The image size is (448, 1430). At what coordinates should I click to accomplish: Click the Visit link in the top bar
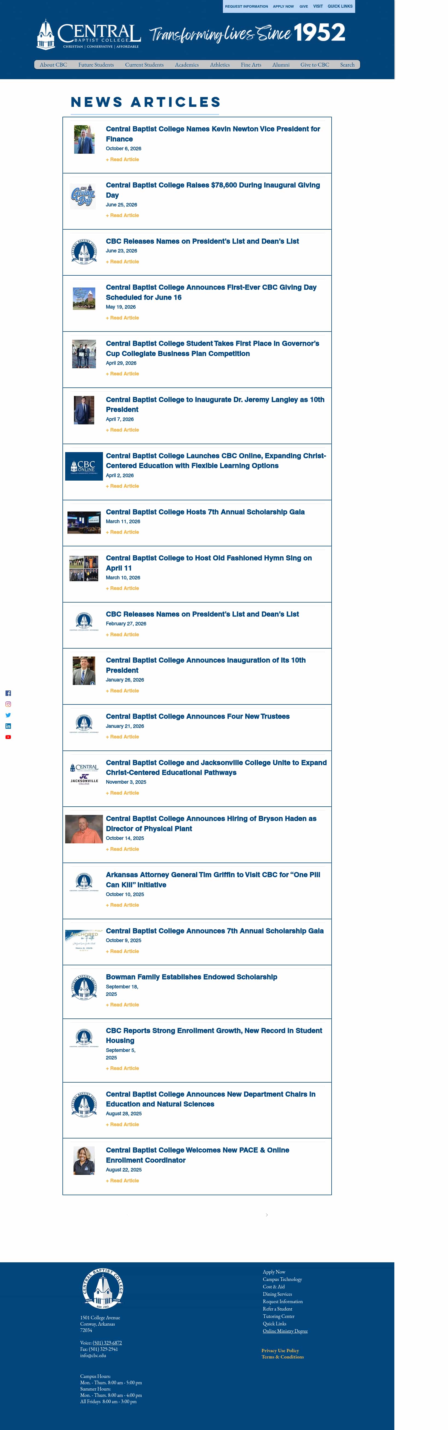(x=318, y=7)
